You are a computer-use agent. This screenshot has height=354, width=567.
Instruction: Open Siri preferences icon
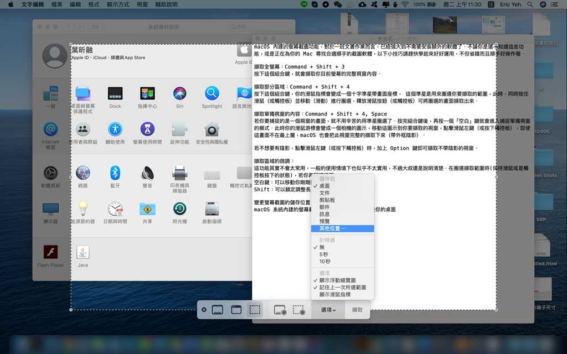pos(180,93)
